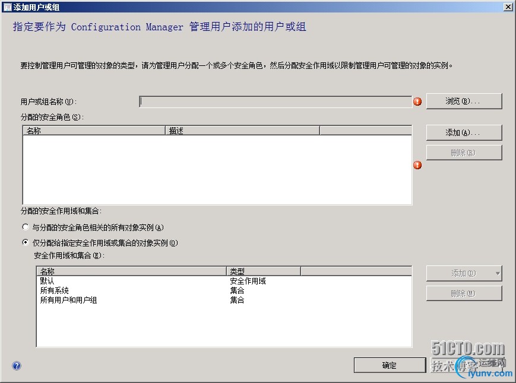Screen dimensions: 516x383
Task: Select the 所有用户和用户组 row
Action: coord(224,300)
